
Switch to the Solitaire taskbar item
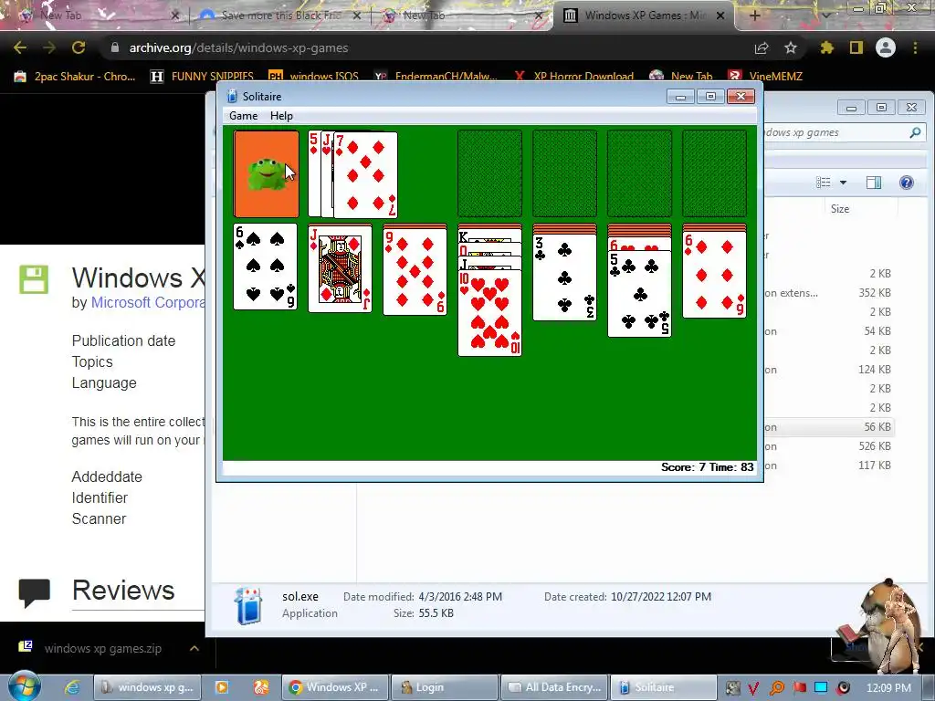pyautogui.click(x=664, y=687)
